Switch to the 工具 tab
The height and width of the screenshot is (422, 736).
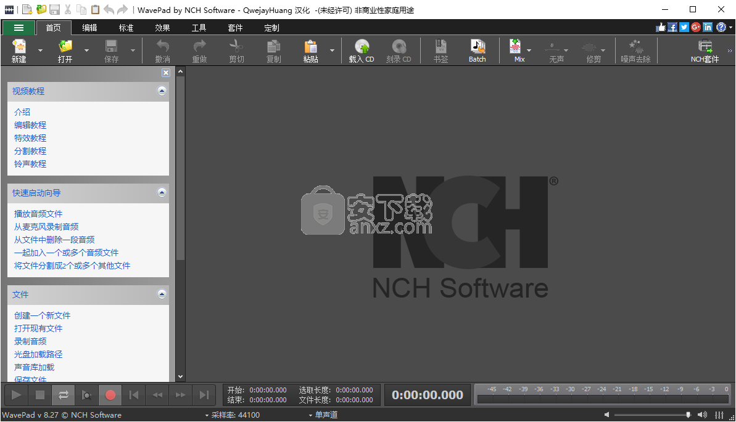tap(199, 28)
